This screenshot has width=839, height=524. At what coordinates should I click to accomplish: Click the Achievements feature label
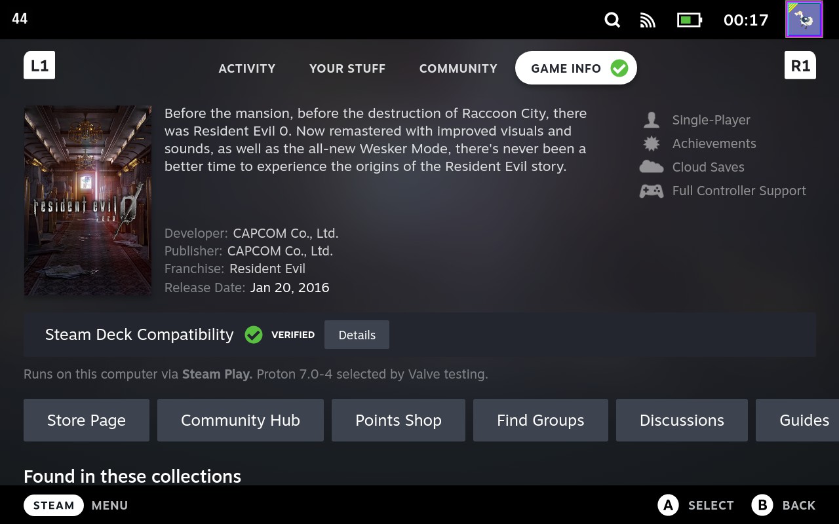point(714,143)
